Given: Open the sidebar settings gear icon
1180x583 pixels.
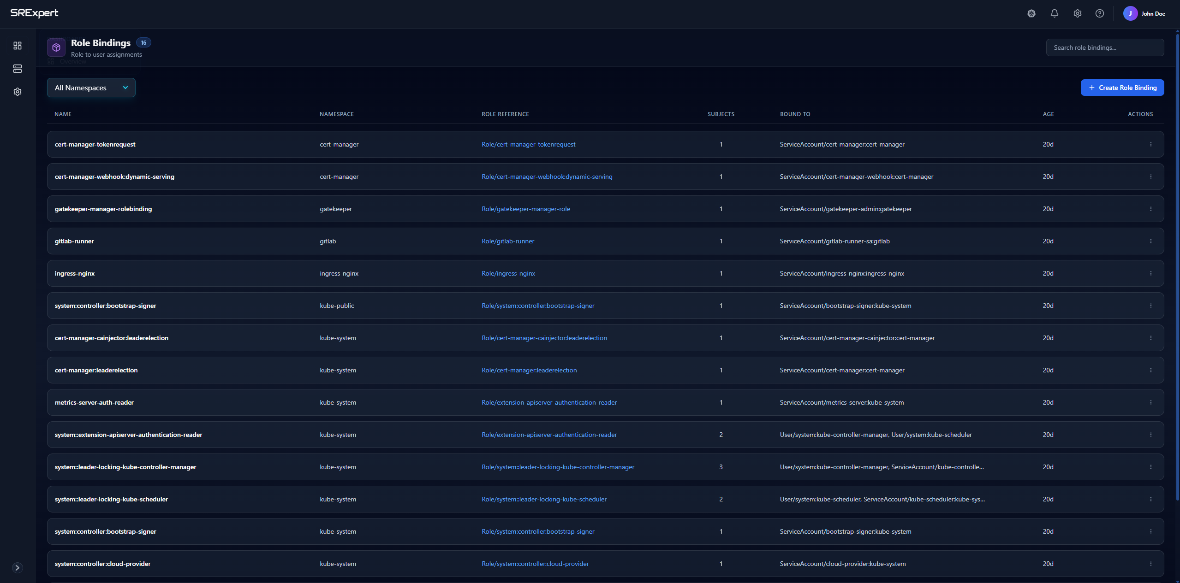Looking at the screenshot, I should [18, 91].
